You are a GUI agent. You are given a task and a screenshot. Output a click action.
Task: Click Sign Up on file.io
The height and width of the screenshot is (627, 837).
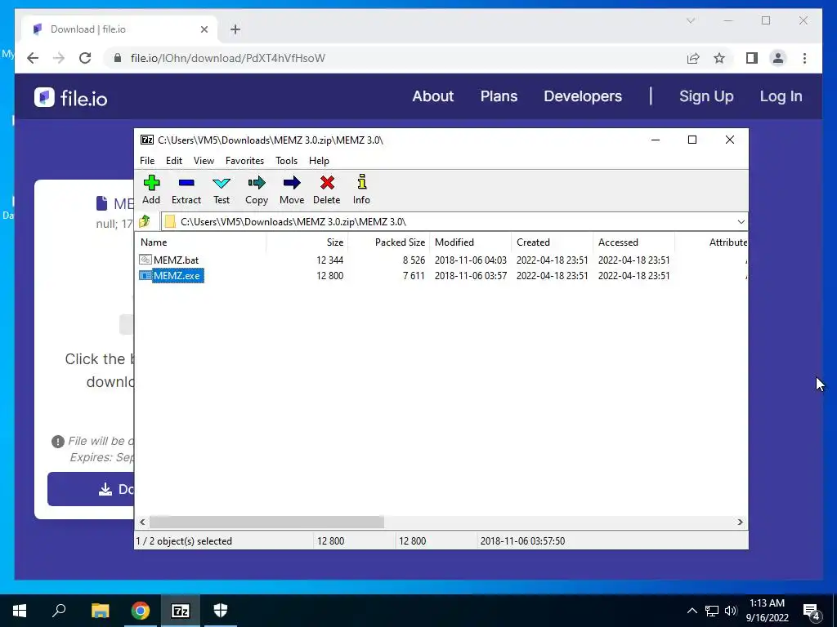coord(706,96)
